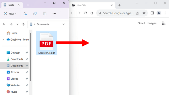Toggle Chrome side panel icon

pyautogui.click(x=152, y=13)
